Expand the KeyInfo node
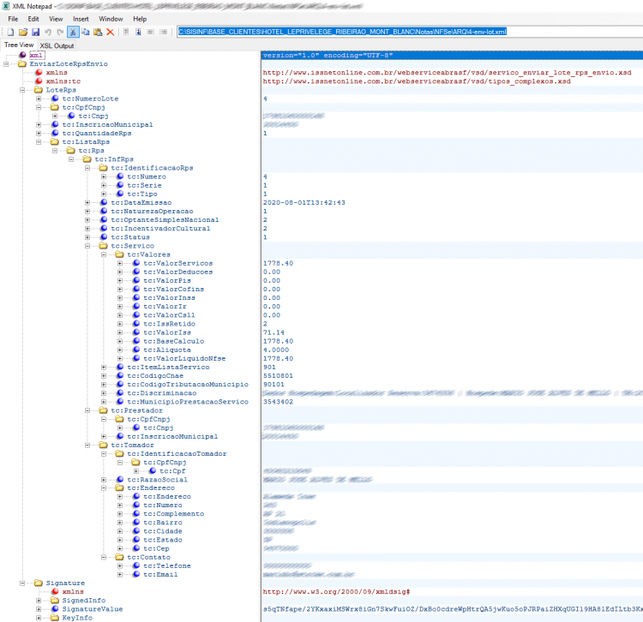643x622 pixels. point(39,618)
